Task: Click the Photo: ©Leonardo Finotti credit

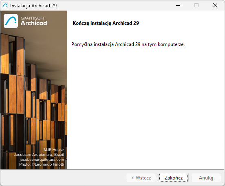Action: pyautogui.click(x=42, y=164)
